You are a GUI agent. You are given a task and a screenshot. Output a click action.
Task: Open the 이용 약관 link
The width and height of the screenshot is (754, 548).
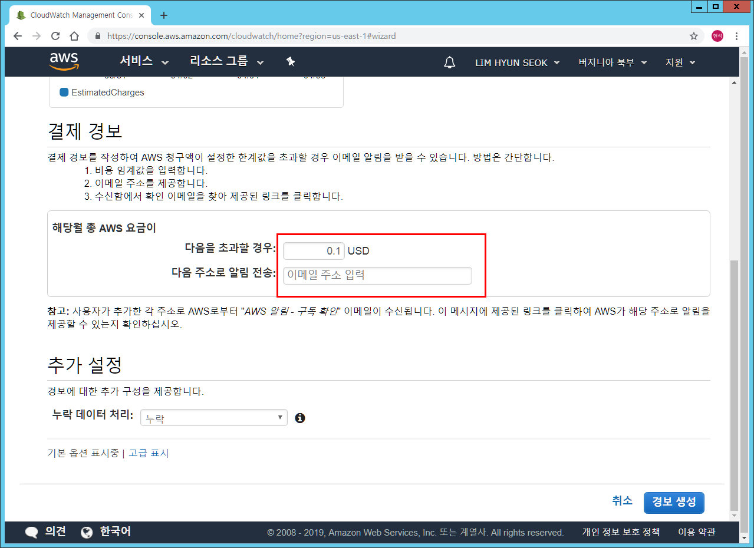click(697, 533)
